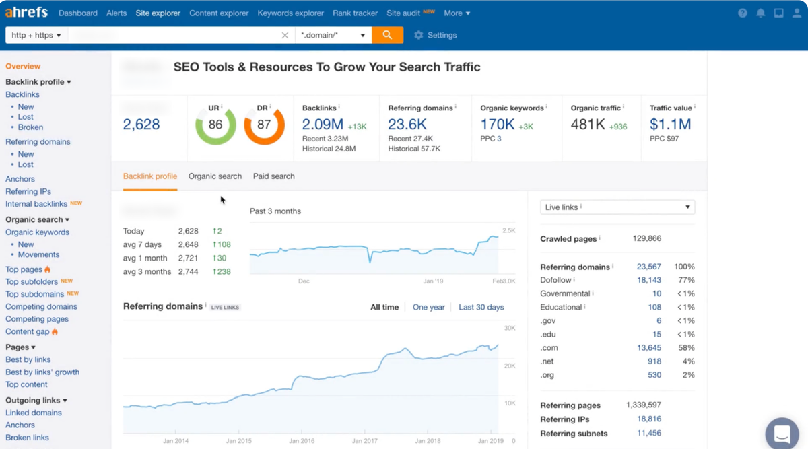
Task: Open Competing domains in the sidebar
Action: [x=41, y=306]
